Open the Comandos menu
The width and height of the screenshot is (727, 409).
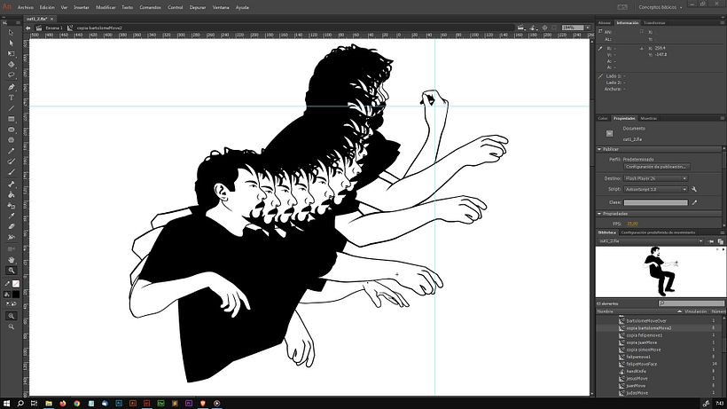150,7
